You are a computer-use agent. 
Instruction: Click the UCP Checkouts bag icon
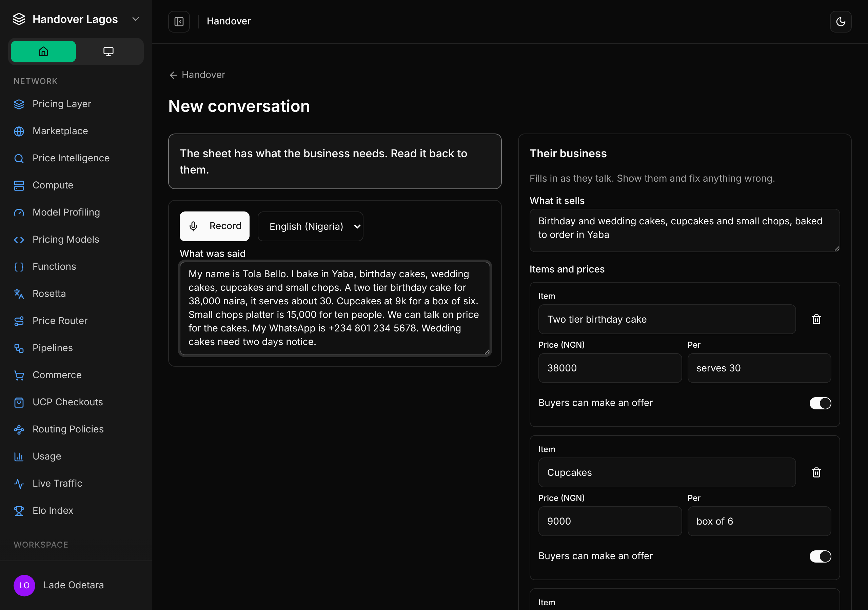(x=19, y=403)
